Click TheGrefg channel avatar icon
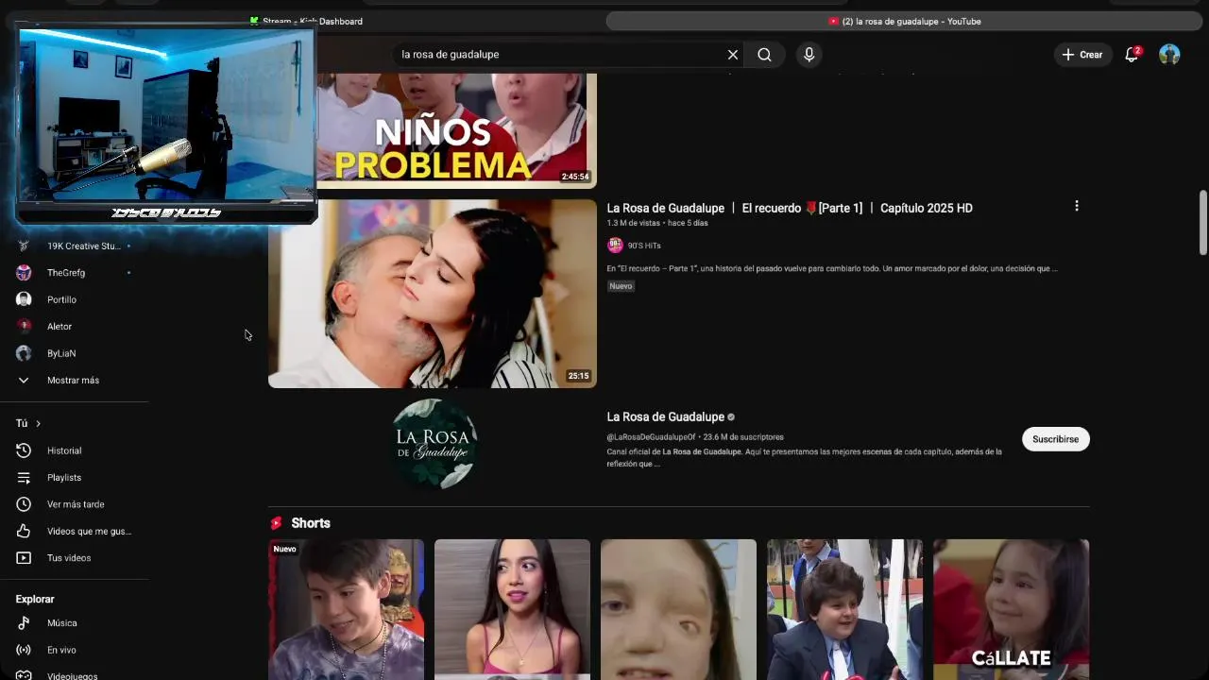The image size is (1209, 680). [x=24, y=273]
